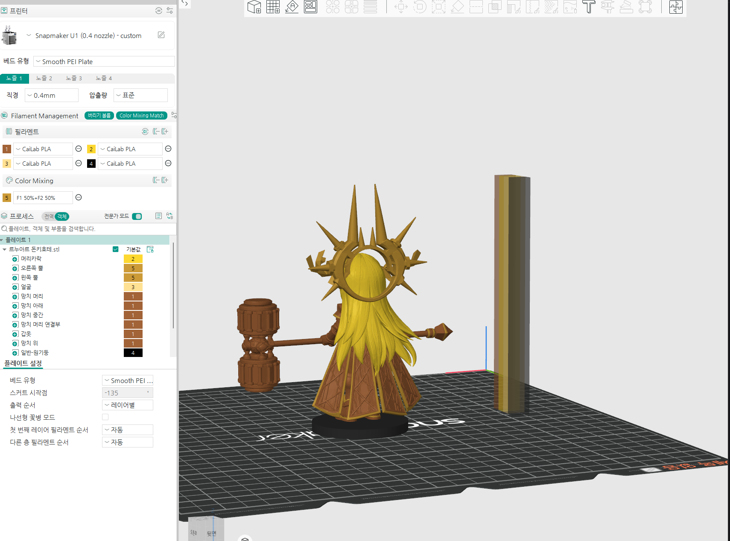This screenshot has height=541, width=730.
Task: Click the Add plate grid icon
Action: point(273,7)
